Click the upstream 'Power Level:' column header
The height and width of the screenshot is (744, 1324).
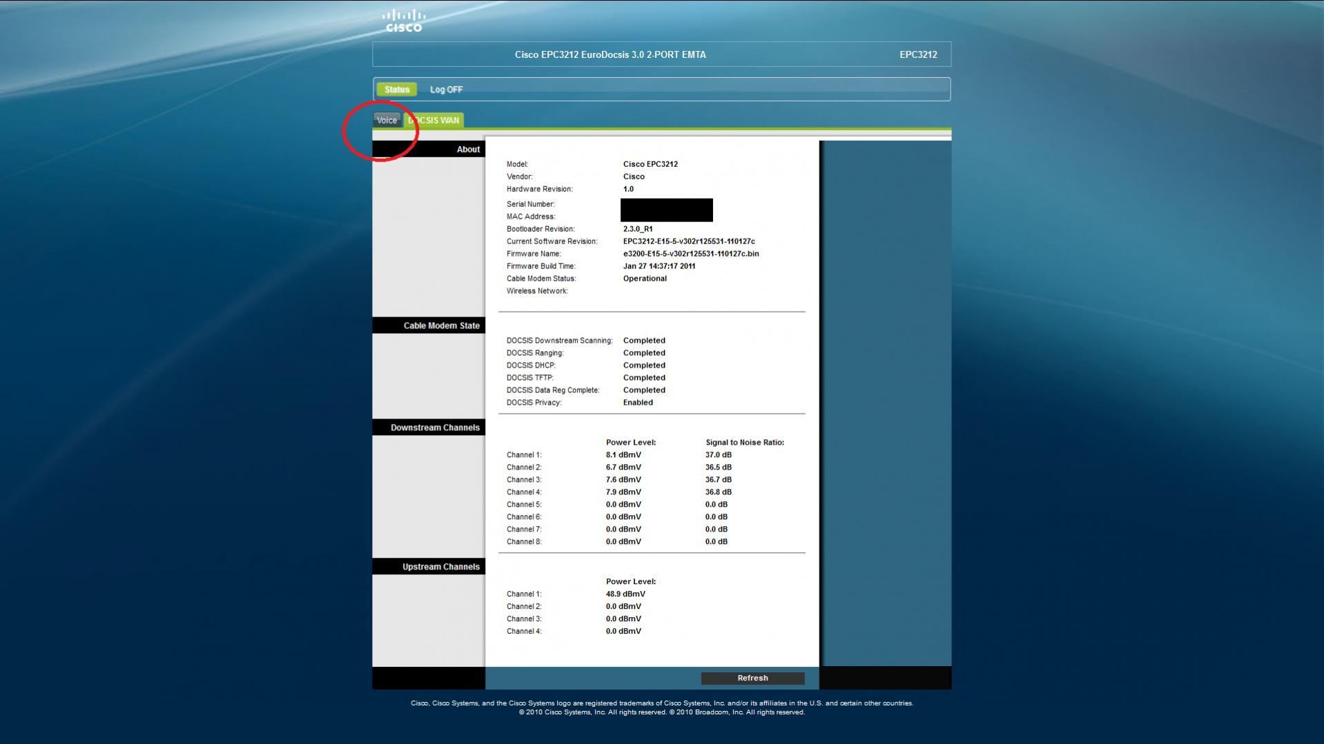(631, 582)
